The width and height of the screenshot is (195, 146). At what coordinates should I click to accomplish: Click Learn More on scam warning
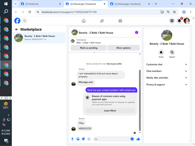110,111
